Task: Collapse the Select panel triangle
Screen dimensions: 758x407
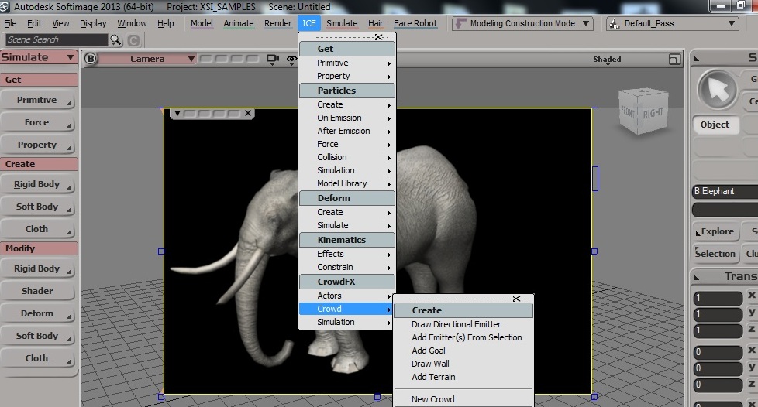Action: (696, 59)
